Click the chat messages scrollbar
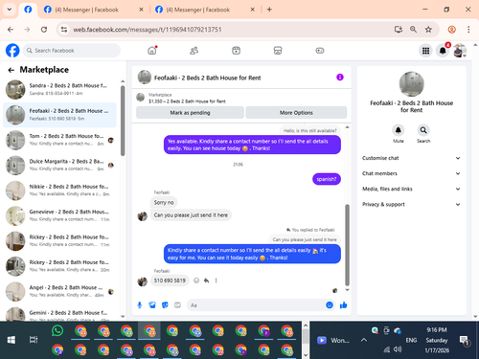This screenshot has height=359, width=479. [347, 245]
